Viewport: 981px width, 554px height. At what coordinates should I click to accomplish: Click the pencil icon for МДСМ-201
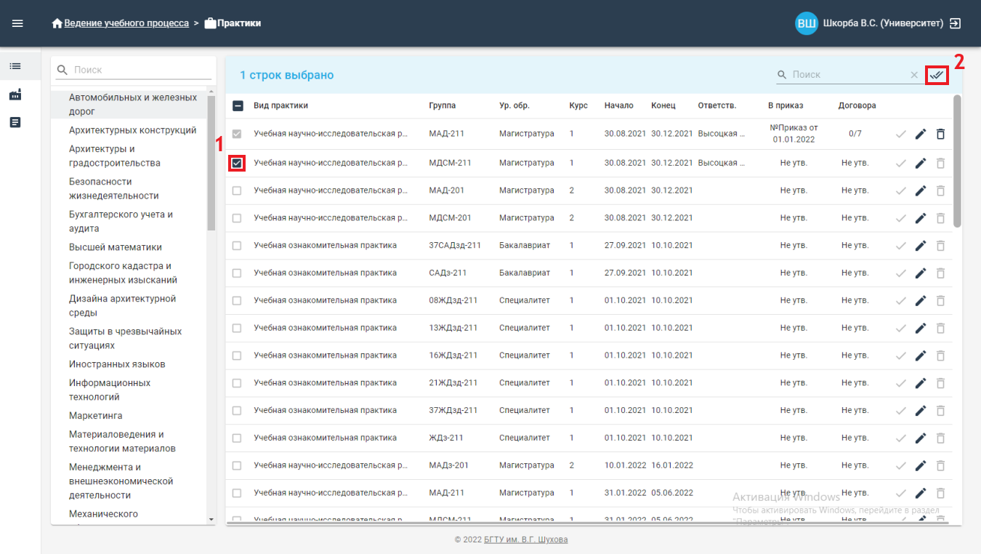click(x=921, y=218)
